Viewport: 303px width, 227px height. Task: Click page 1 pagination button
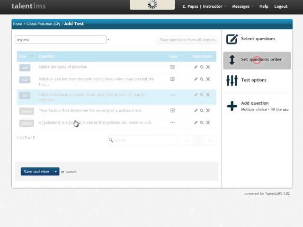[198, 140]
